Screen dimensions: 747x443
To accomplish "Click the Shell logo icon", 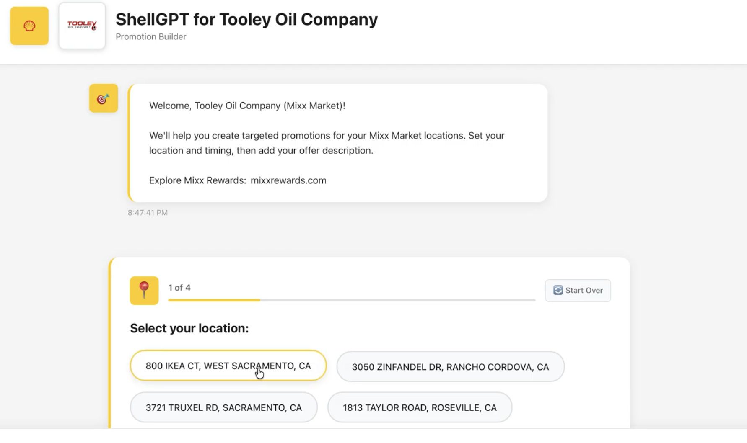I will [x=29, y=26].
